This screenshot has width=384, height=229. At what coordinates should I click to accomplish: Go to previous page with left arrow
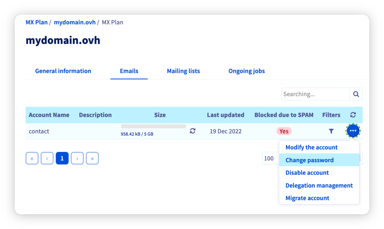(x=47, y=158)
